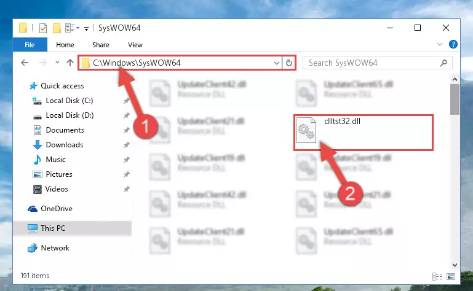
Task: Open Music in navigation pane
Action: [55, 160]
